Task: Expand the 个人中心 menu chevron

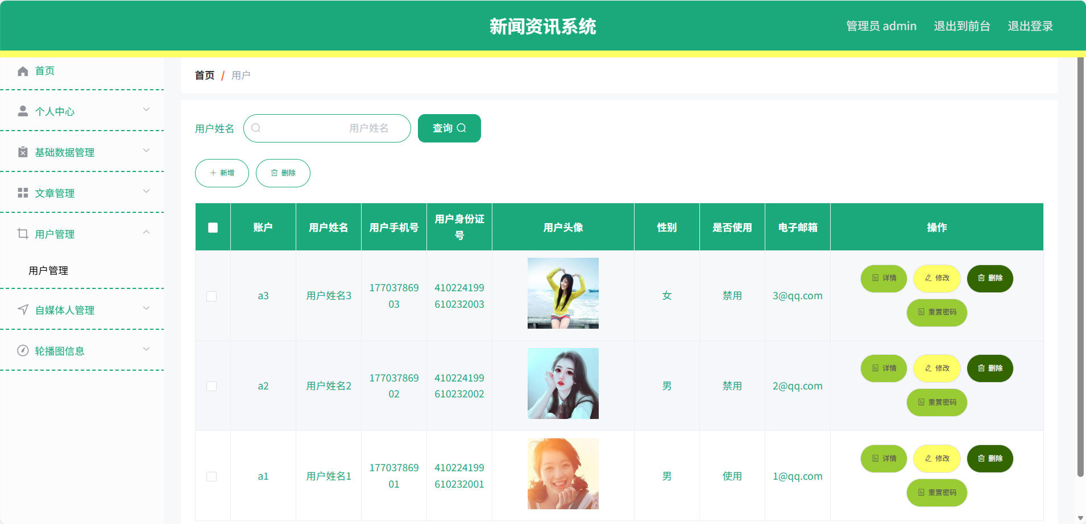Action: click(146, 110)
